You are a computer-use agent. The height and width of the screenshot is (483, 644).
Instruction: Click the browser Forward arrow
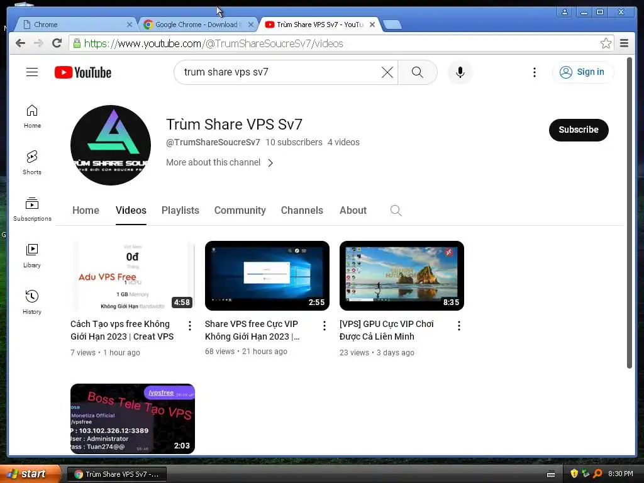pyautogui.click(x=38, y=43)
